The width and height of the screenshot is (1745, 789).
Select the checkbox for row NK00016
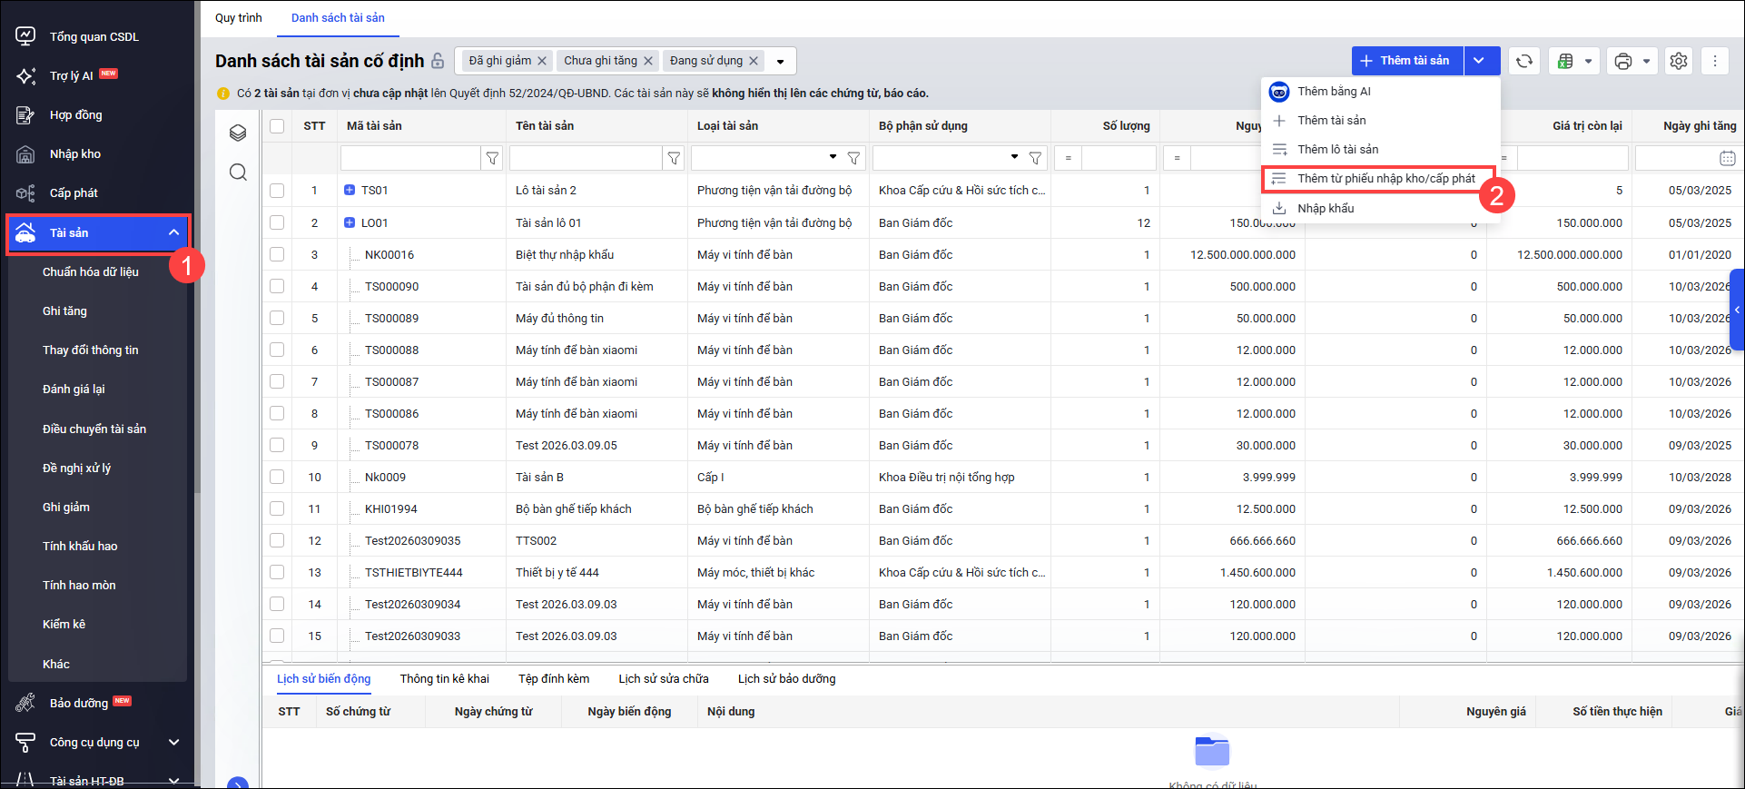pos(277,254)
